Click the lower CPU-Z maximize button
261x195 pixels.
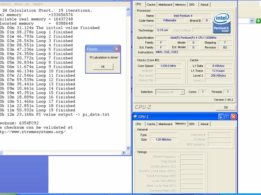(x=227, y=117)
